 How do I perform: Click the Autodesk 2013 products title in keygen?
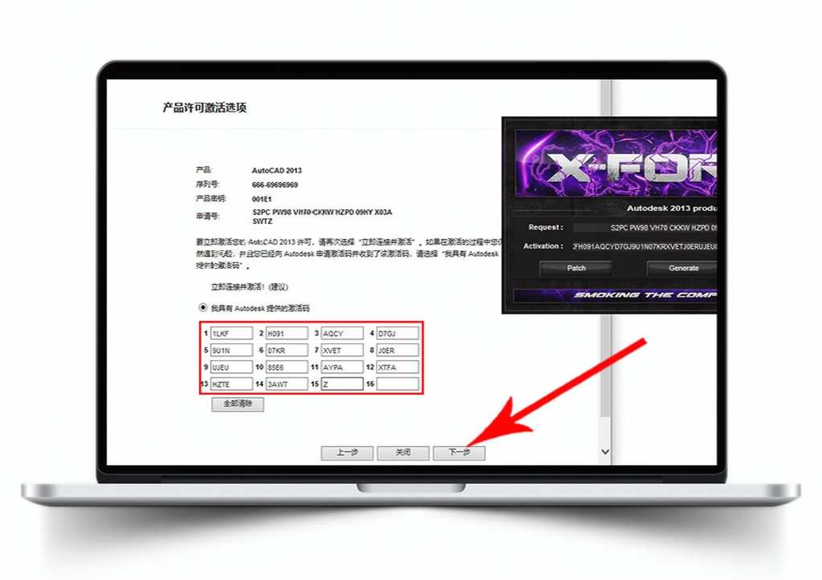point(672,209)
